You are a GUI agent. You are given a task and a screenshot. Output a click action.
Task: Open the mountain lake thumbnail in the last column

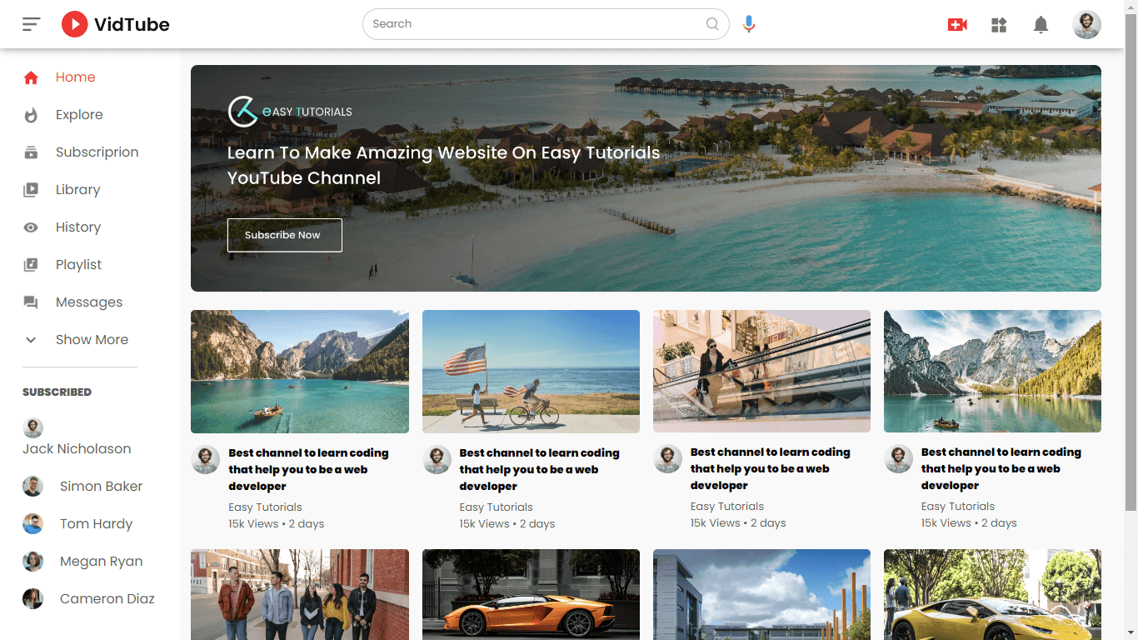(x=992, y=371)
